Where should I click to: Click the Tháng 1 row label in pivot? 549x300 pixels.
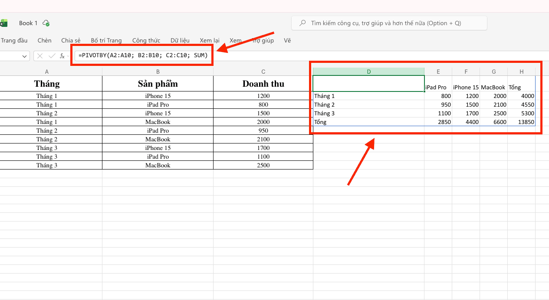point(368,96)
